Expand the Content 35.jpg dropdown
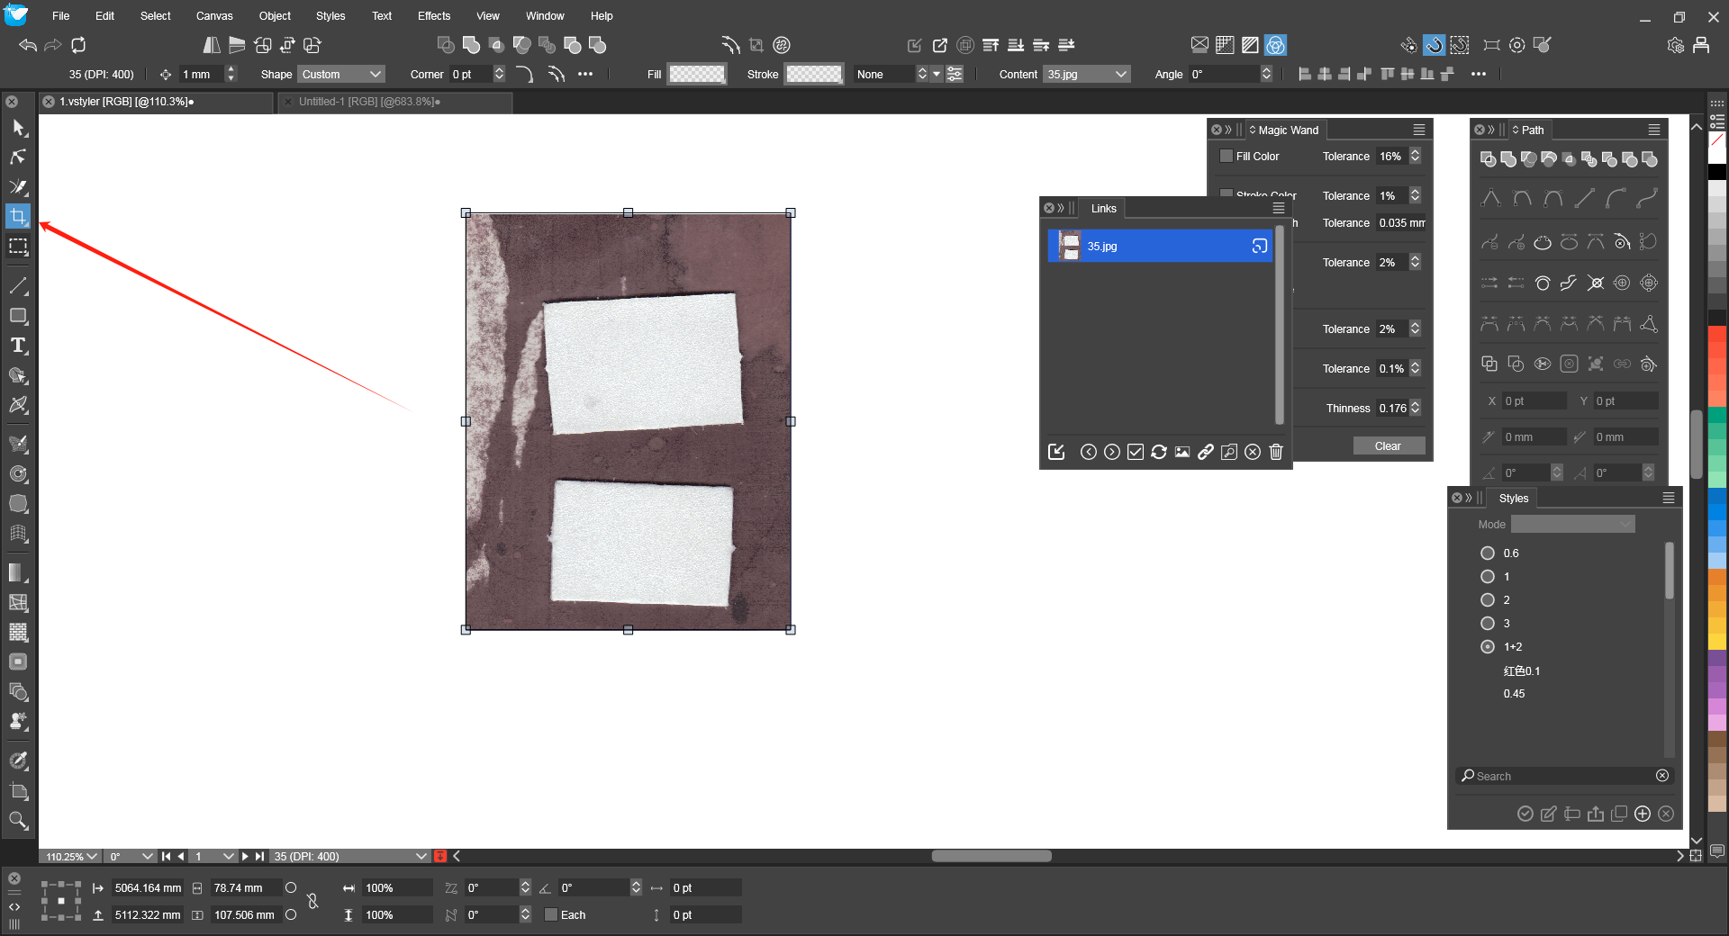 1087,75
